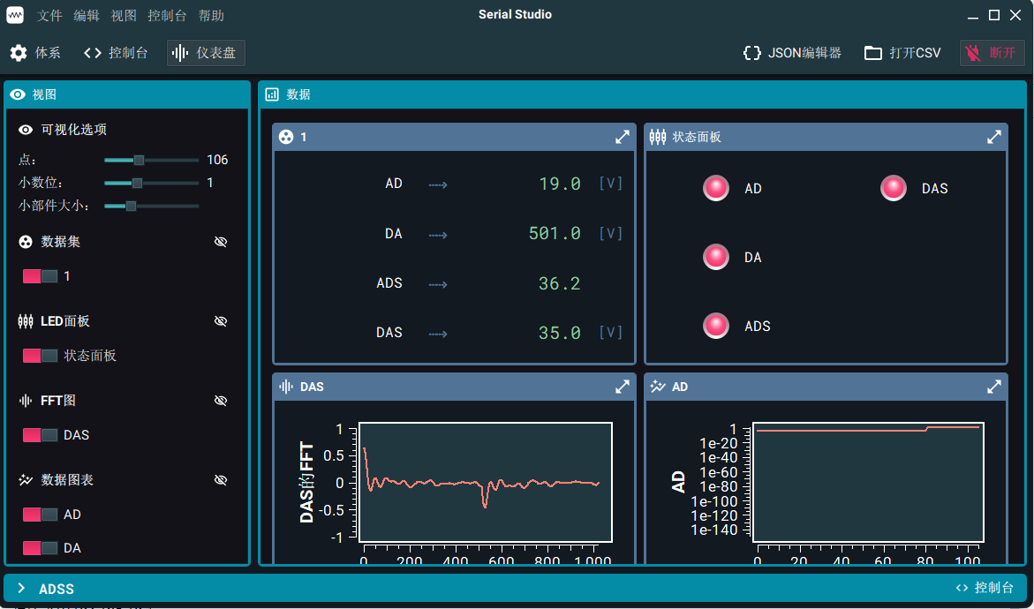Click the 断开 disconnect button
Screen dimensions: 1034x609
pyautogui.click(x=992, y=52)
